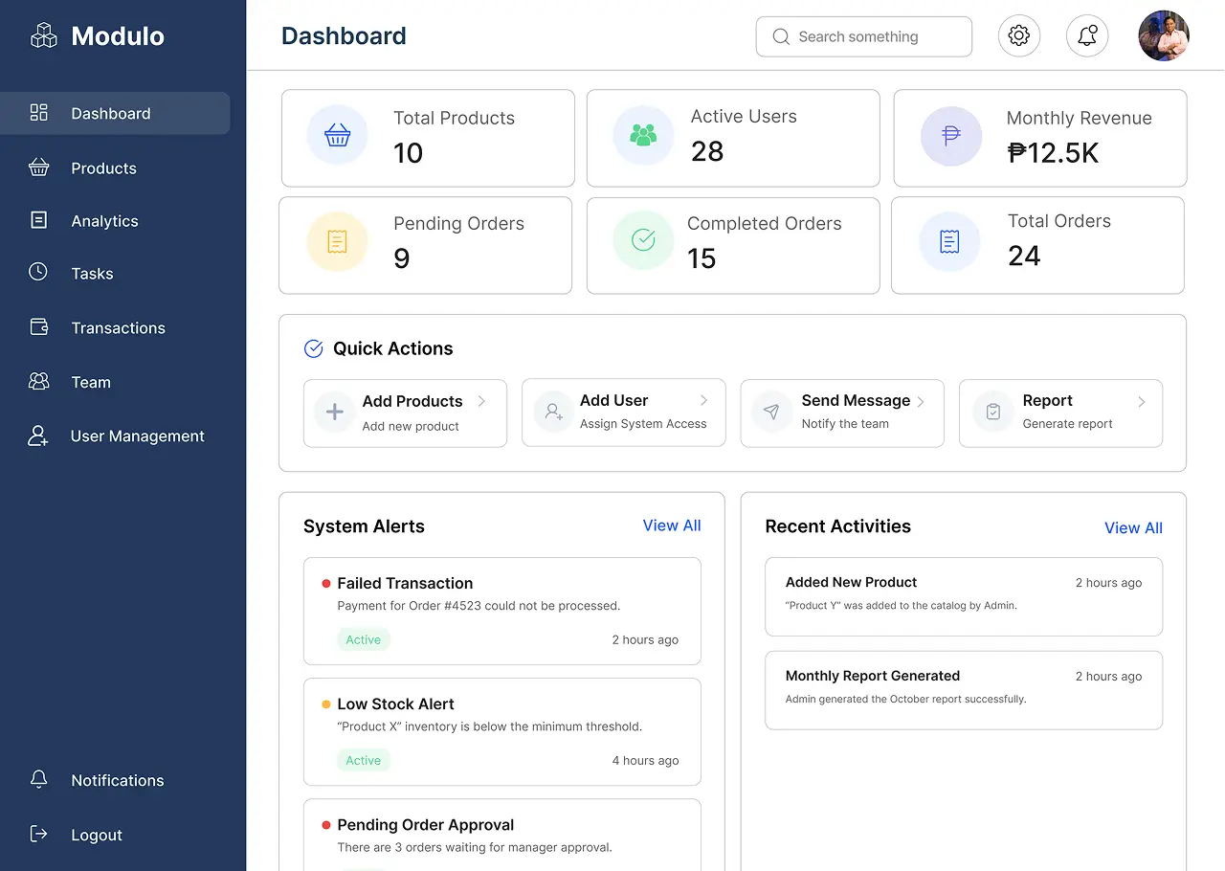View All recent activities
The image size is (1225, 871).
1133,527
